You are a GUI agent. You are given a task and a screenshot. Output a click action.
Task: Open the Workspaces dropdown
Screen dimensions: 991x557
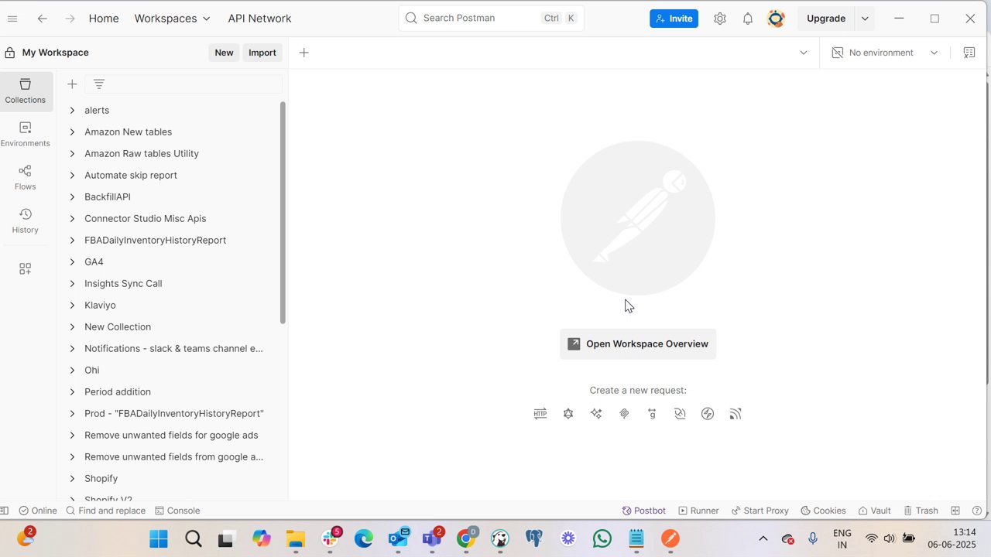pyautogui.click(x=173, y=19)
